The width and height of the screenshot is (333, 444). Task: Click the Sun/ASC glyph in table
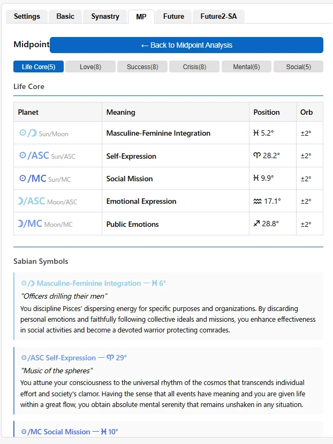pyautogui.click(x=34, y=156)
